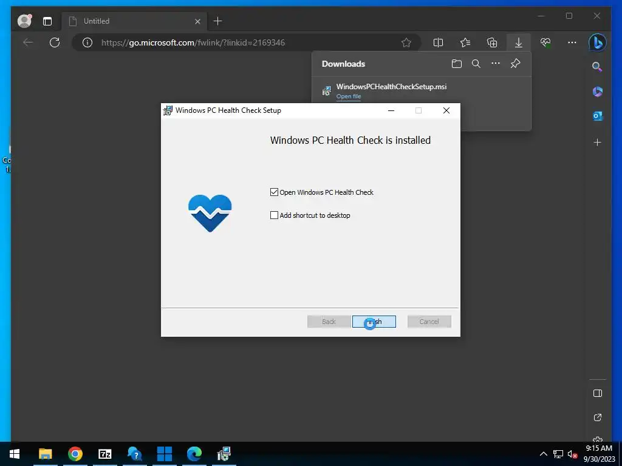This screenshot has height=466, width=622.
Task: Refresh the page in Edge
Action: (x=55, y=42)
